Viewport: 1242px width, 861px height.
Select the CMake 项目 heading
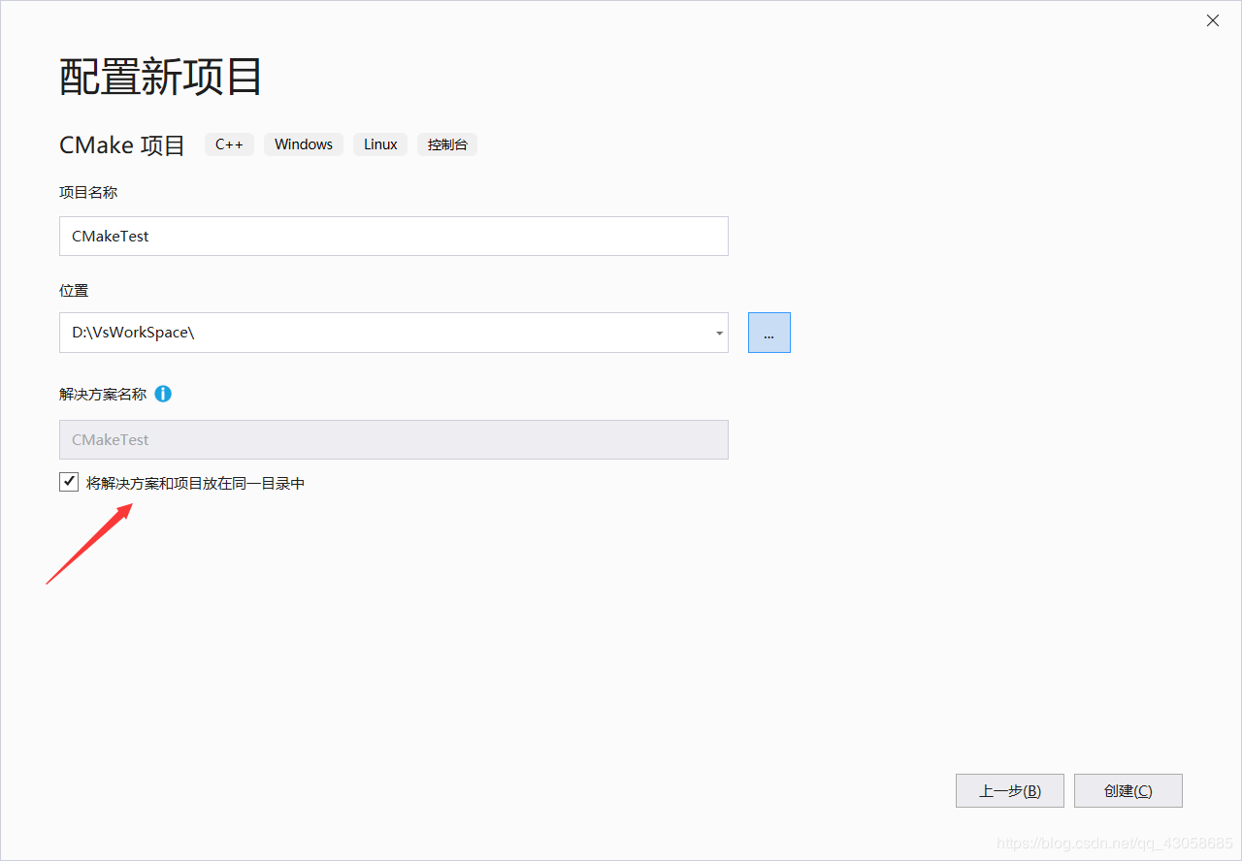click(x=121, y=144)
